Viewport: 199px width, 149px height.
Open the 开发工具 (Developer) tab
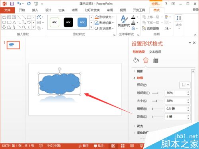[x=139, y=10]
